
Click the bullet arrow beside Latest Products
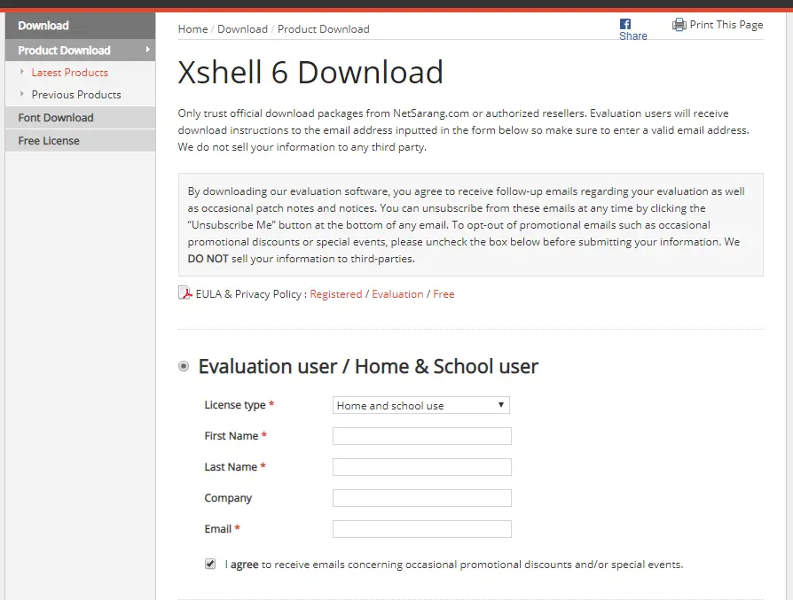click(22, 72)
